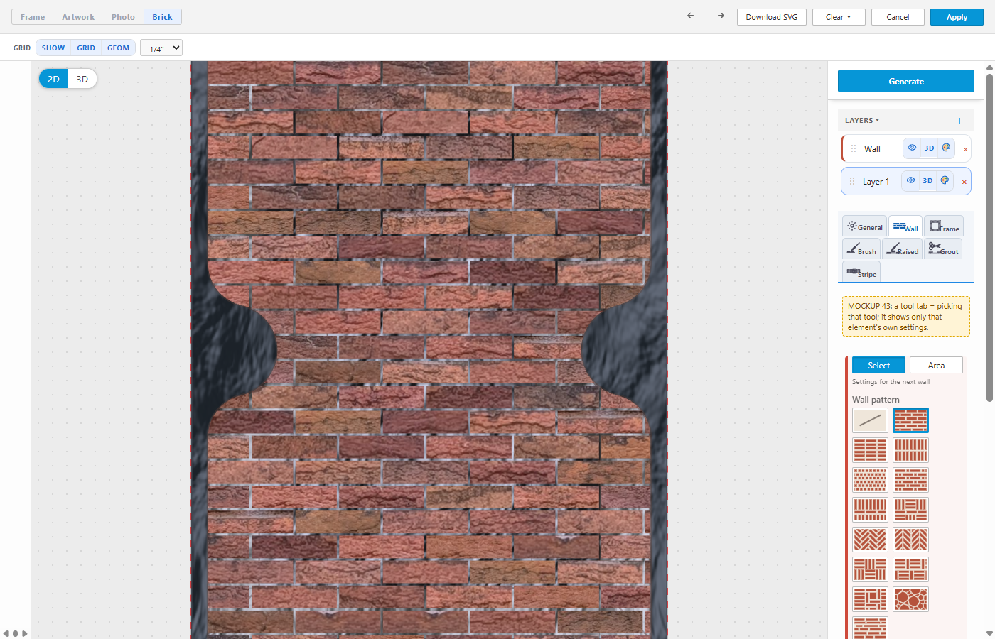Activate the Select wall mode button

[x=878, y=365]
